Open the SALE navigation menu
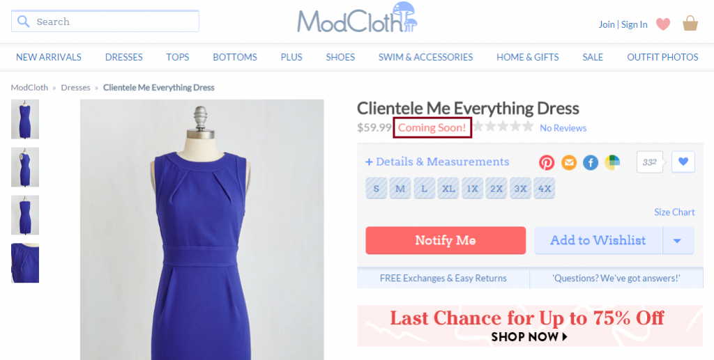The width and height of the screenshot is (714, 360). [x=593, y=57]
